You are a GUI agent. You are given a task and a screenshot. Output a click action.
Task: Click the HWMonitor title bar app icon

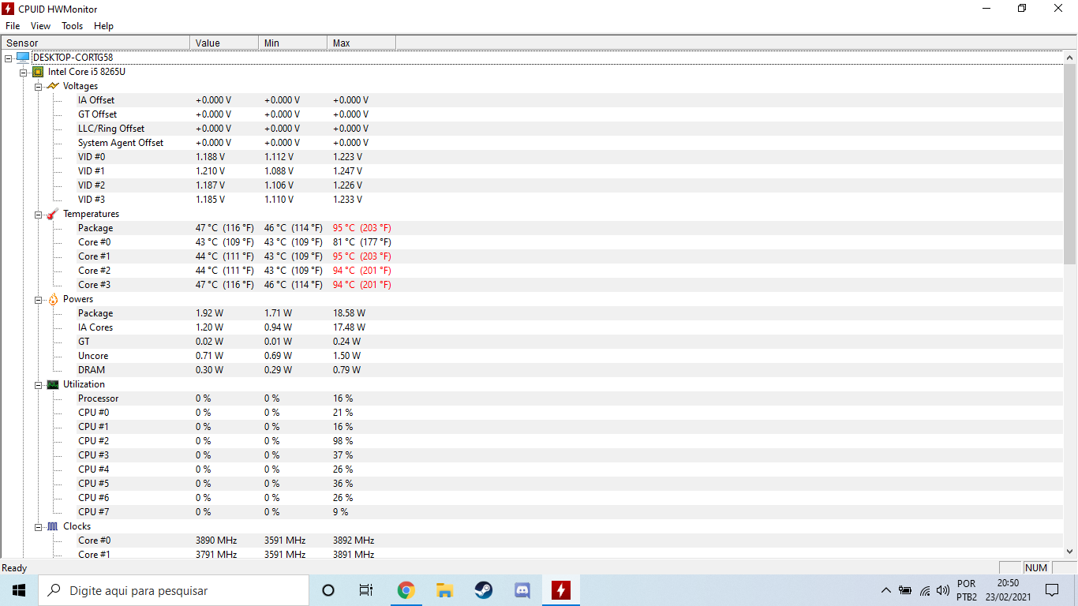coord(9,9)
